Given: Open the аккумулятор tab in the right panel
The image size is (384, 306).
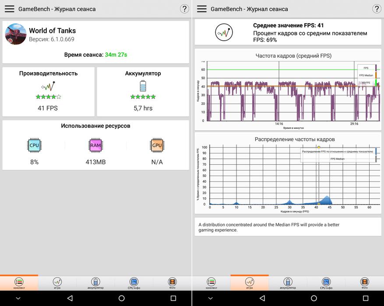Looking at the screenshot, I should (x=288, y=283).
